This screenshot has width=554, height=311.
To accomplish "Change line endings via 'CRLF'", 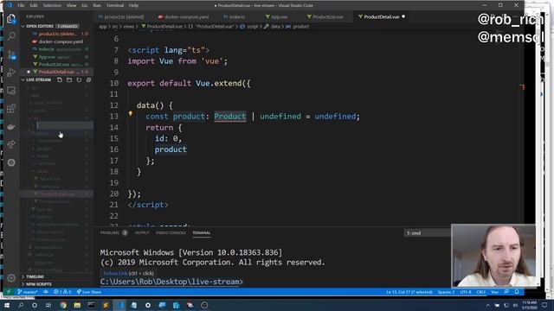I will (x=481, y=292).
